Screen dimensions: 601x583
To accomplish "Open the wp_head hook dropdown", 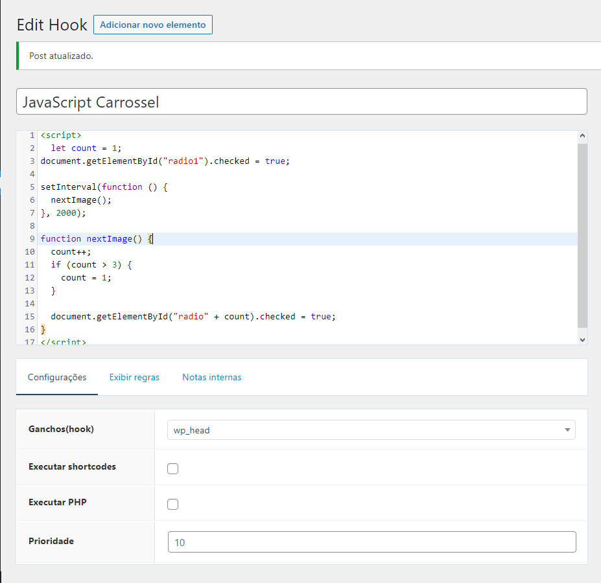I will pyautogui.click(x=371, y=429).
